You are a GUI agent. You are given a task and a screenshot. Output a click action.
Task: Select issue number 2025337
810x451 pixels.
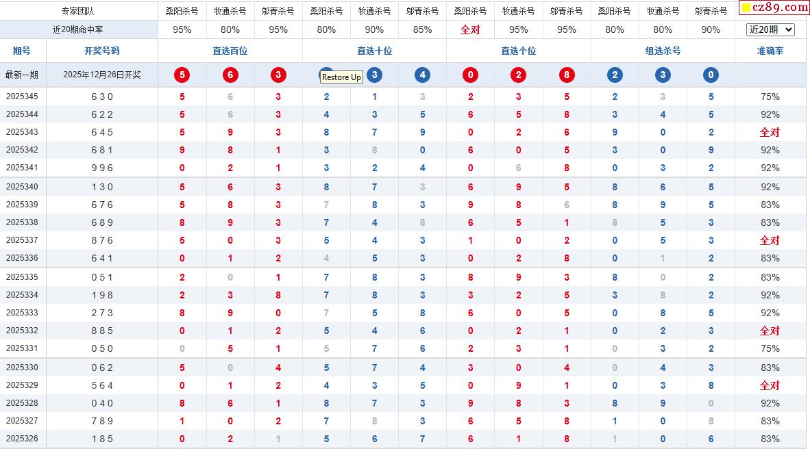22,240
